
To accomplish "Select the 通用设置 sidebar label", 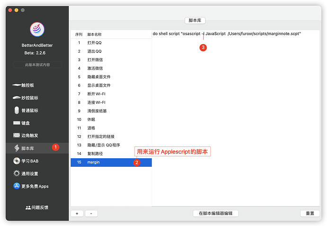I will click(x=30, y=174).
